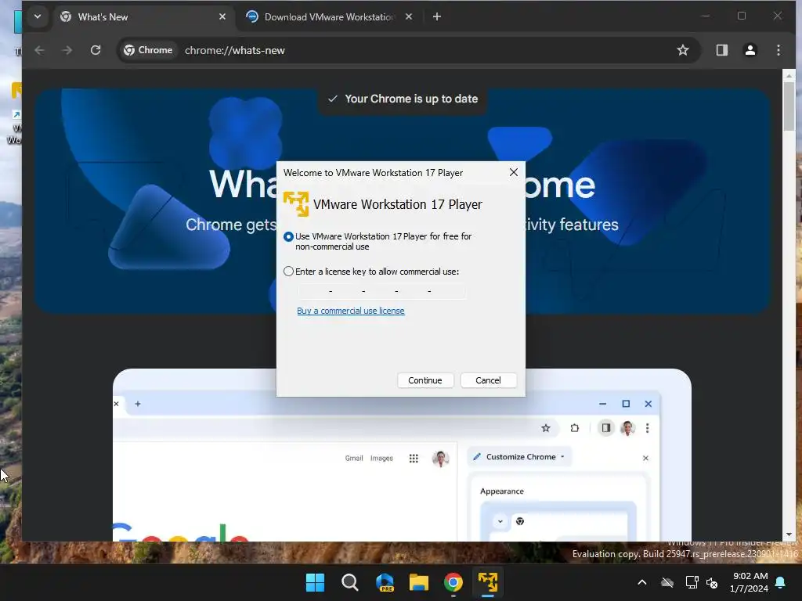
Task: Launch Microsoft Edge Preview from taskbar
Action: coord(385,582)
